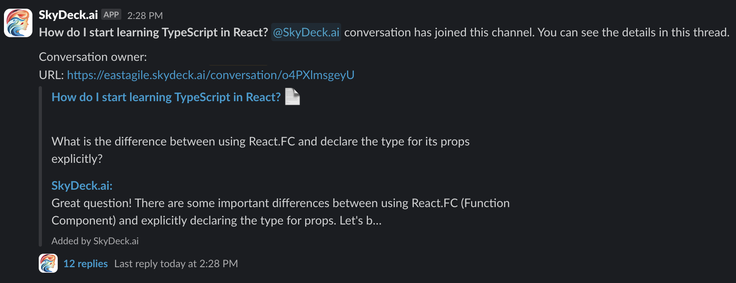Click the SkyDeck.ai swirl avatar in message header
The image size is (736, 283).
click(x=17, y=23)
